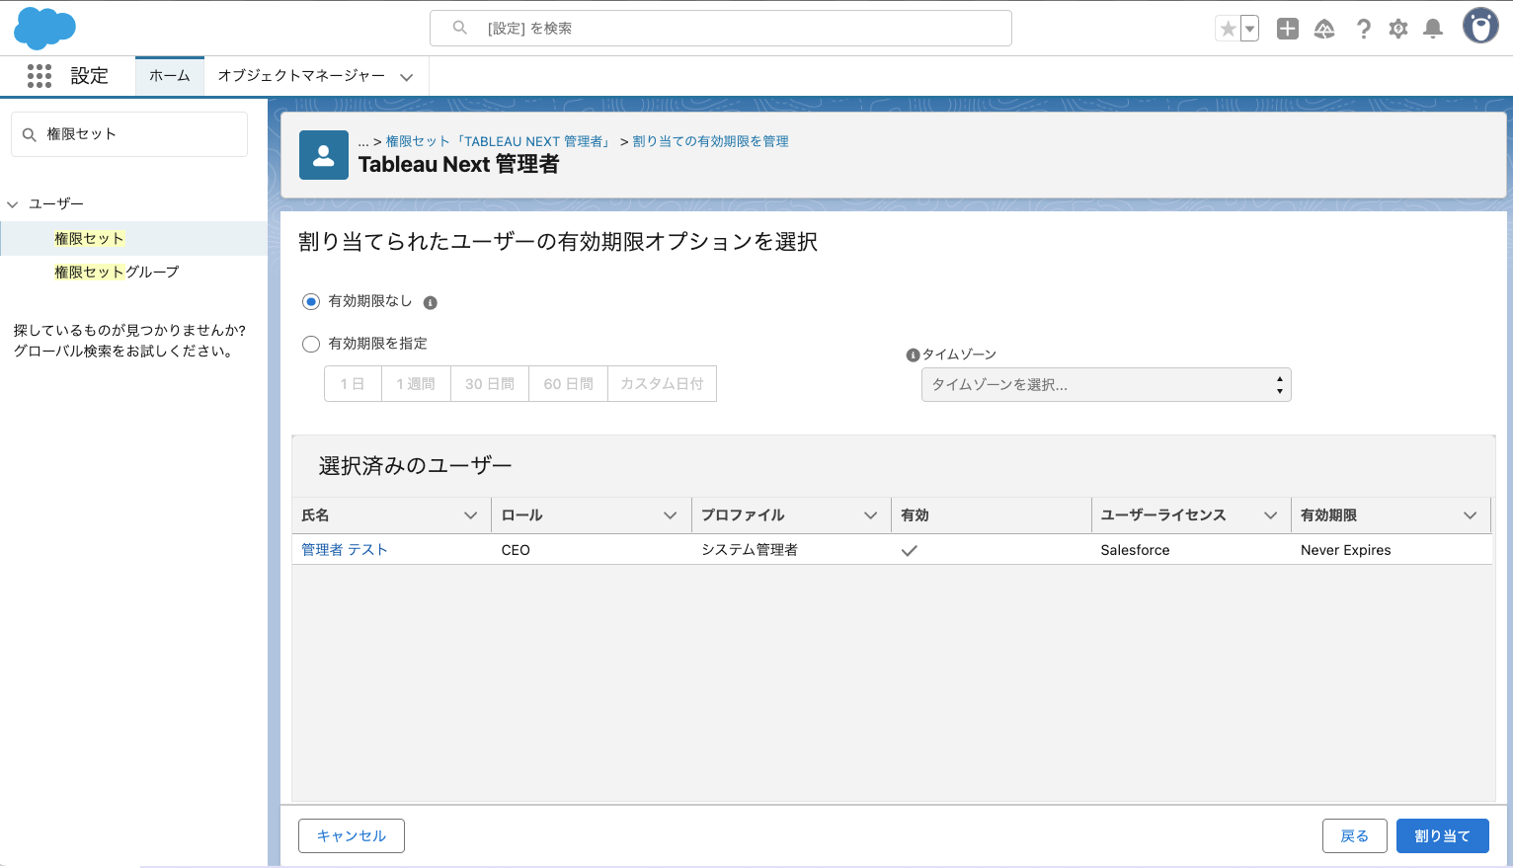Viewport: 1513px width, 868px height.
Task: Click the 割り当て button
Action: [x=1443, y=836]
